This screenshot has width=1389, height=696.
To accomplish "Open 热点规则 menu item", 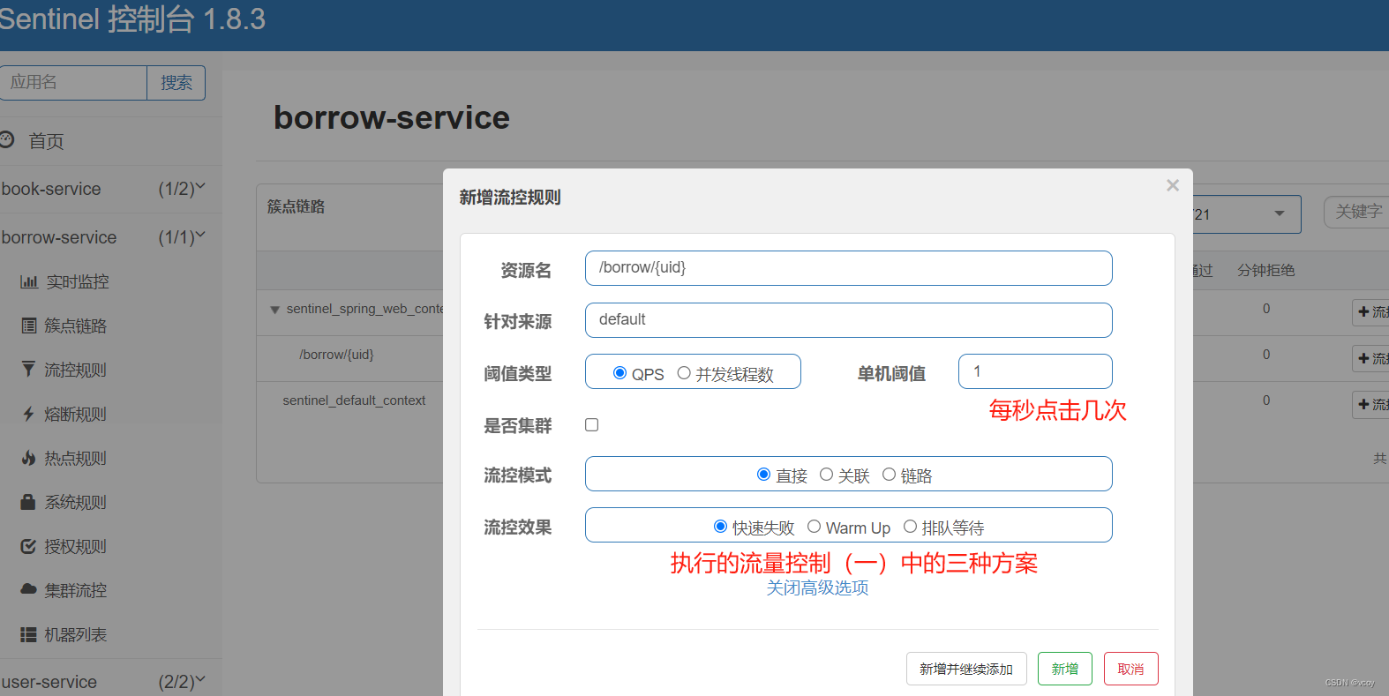I will (76, 459).
